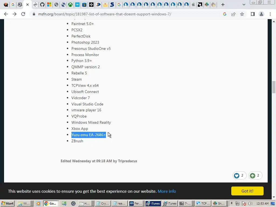Click the highlighted Yuzu emu EA-2686+ entry

(x=88, y=135)
